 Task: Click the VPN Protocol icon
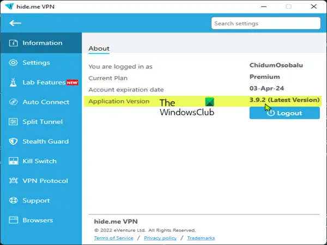13,181
